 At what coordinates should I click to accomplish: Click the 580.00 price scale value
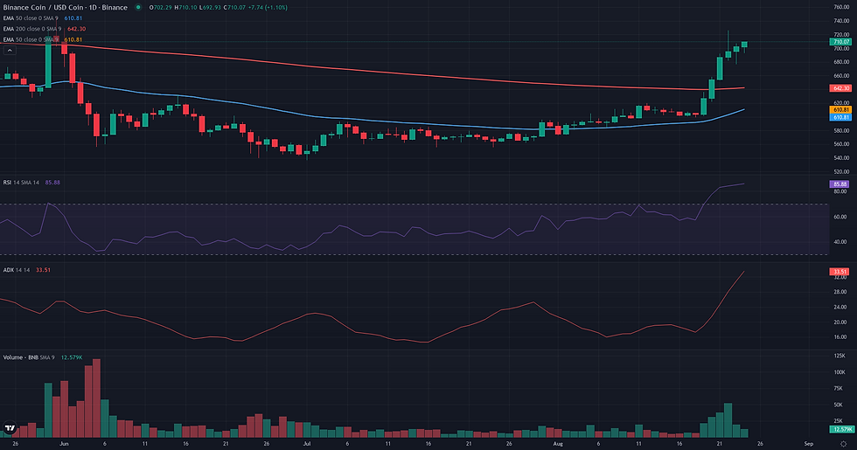point(841,130)
